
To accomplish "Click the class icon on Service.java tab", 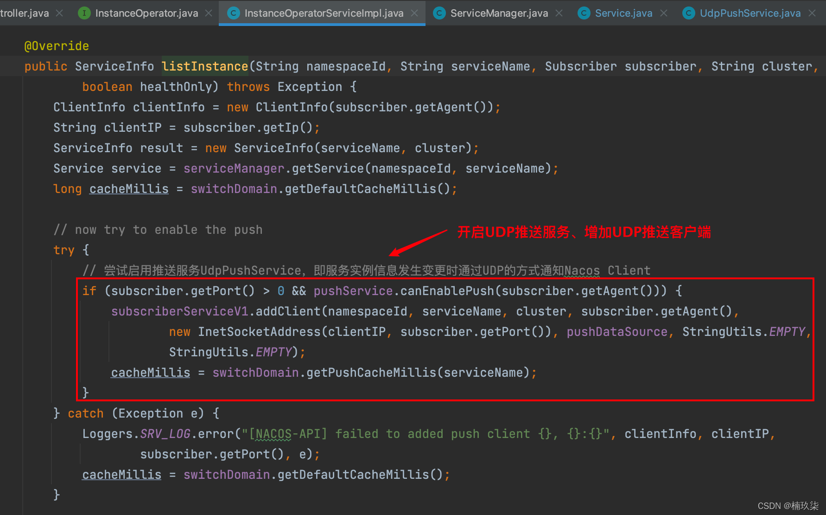I will (x=584, y=13).
